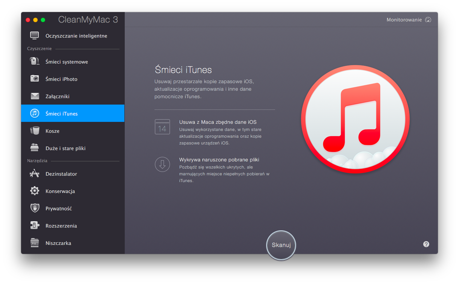The width and height of the screenshot is (459, 284).
Task: Click the green fullscreen window button
Action: coord(43,20)
